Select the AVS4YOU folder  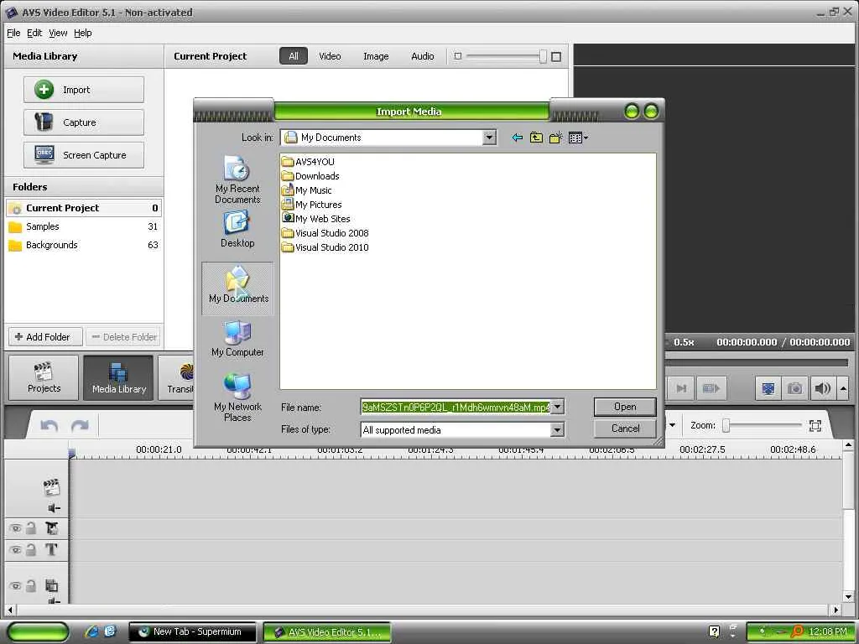308,162
